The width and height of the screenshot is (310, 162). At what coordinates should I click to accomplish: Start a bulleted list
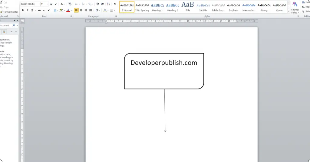(x=76, y=4)
